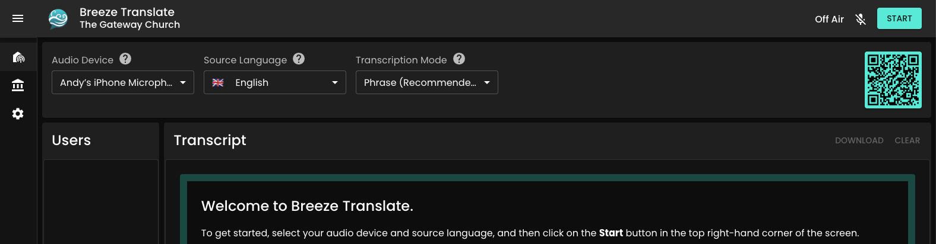
Task: Open the organization page from sidebar
Action: pos(18,85)
